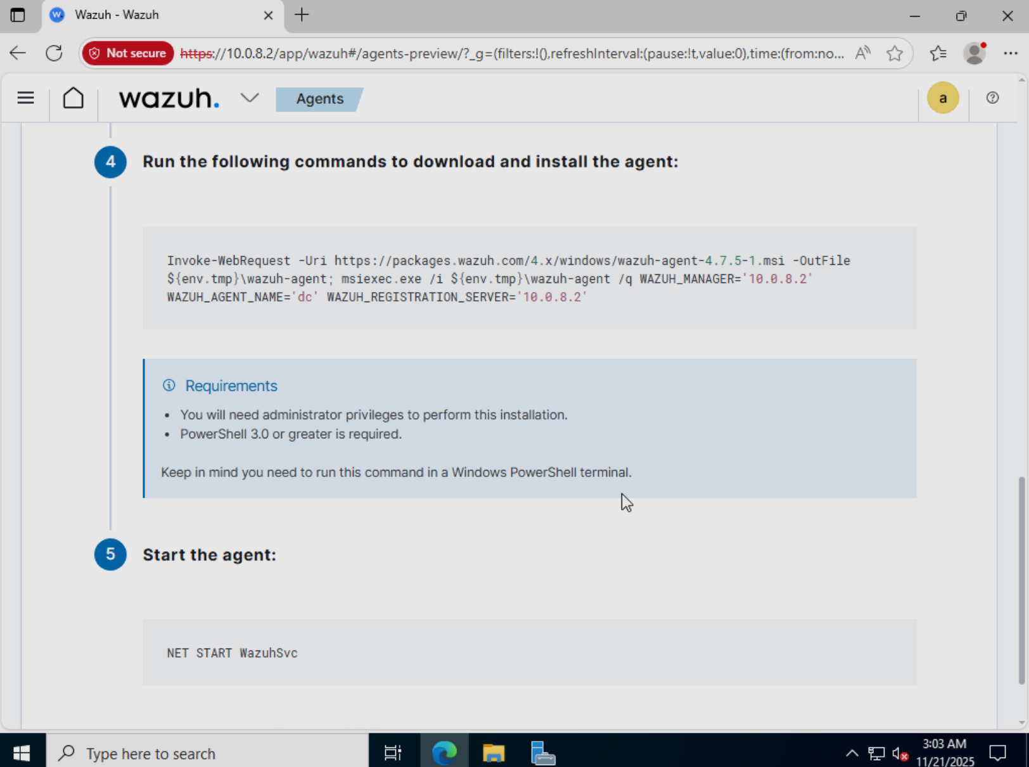Open the tab actions menu icon
Viewport: 1029px width, 767px height.
(x=18, y=15)
